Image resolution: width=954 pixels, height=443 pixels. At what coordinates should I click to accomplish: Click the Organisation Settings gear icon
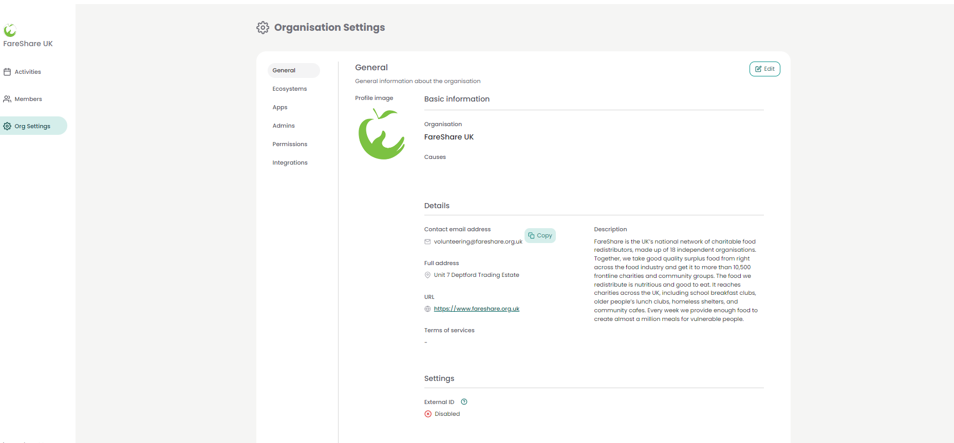[x=263, y=28]
